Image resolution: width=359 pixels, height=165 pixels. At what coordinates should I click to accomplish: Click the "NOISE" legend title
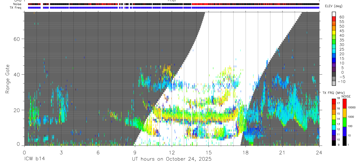[x=346, y=96]
